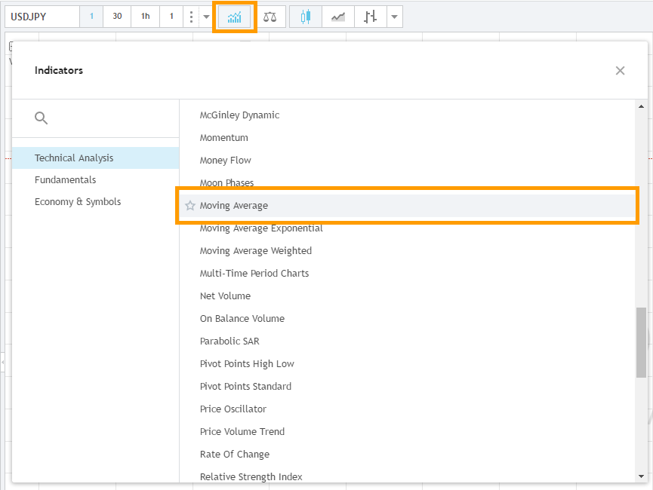Add the McGinley Dynamic indicator
The width and height of the screenshot is (653, 490).
click(407, 115)
